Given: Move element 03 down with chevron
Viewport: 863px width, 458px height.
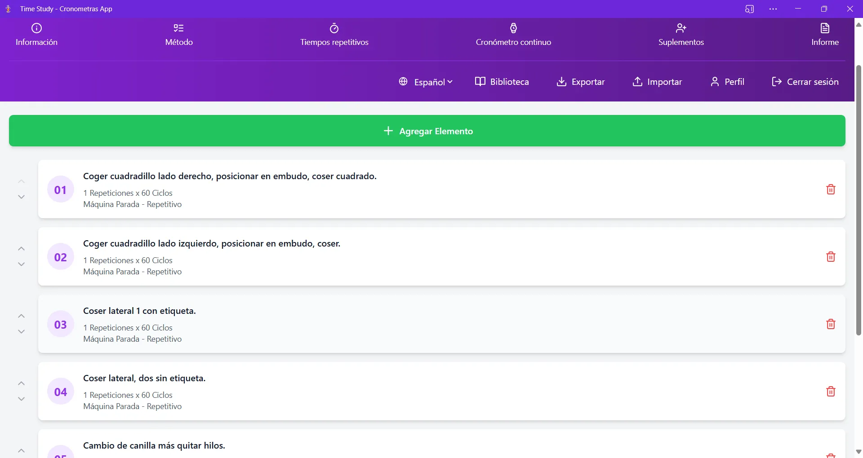Looking at the screenshot, I should [x=21, y=331].
